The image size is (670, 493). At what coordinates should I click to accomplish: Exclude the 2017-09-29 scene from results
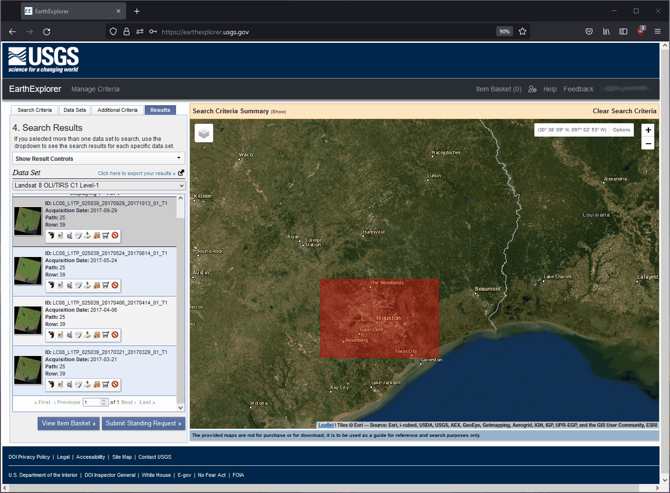click(115, 236)
